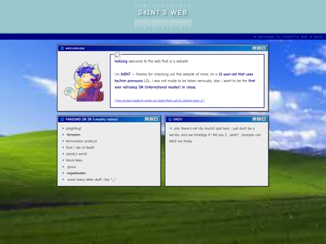326x244 pixels.
Task: Open the Shrinepage navigation button
Action: tap(180, 22)
